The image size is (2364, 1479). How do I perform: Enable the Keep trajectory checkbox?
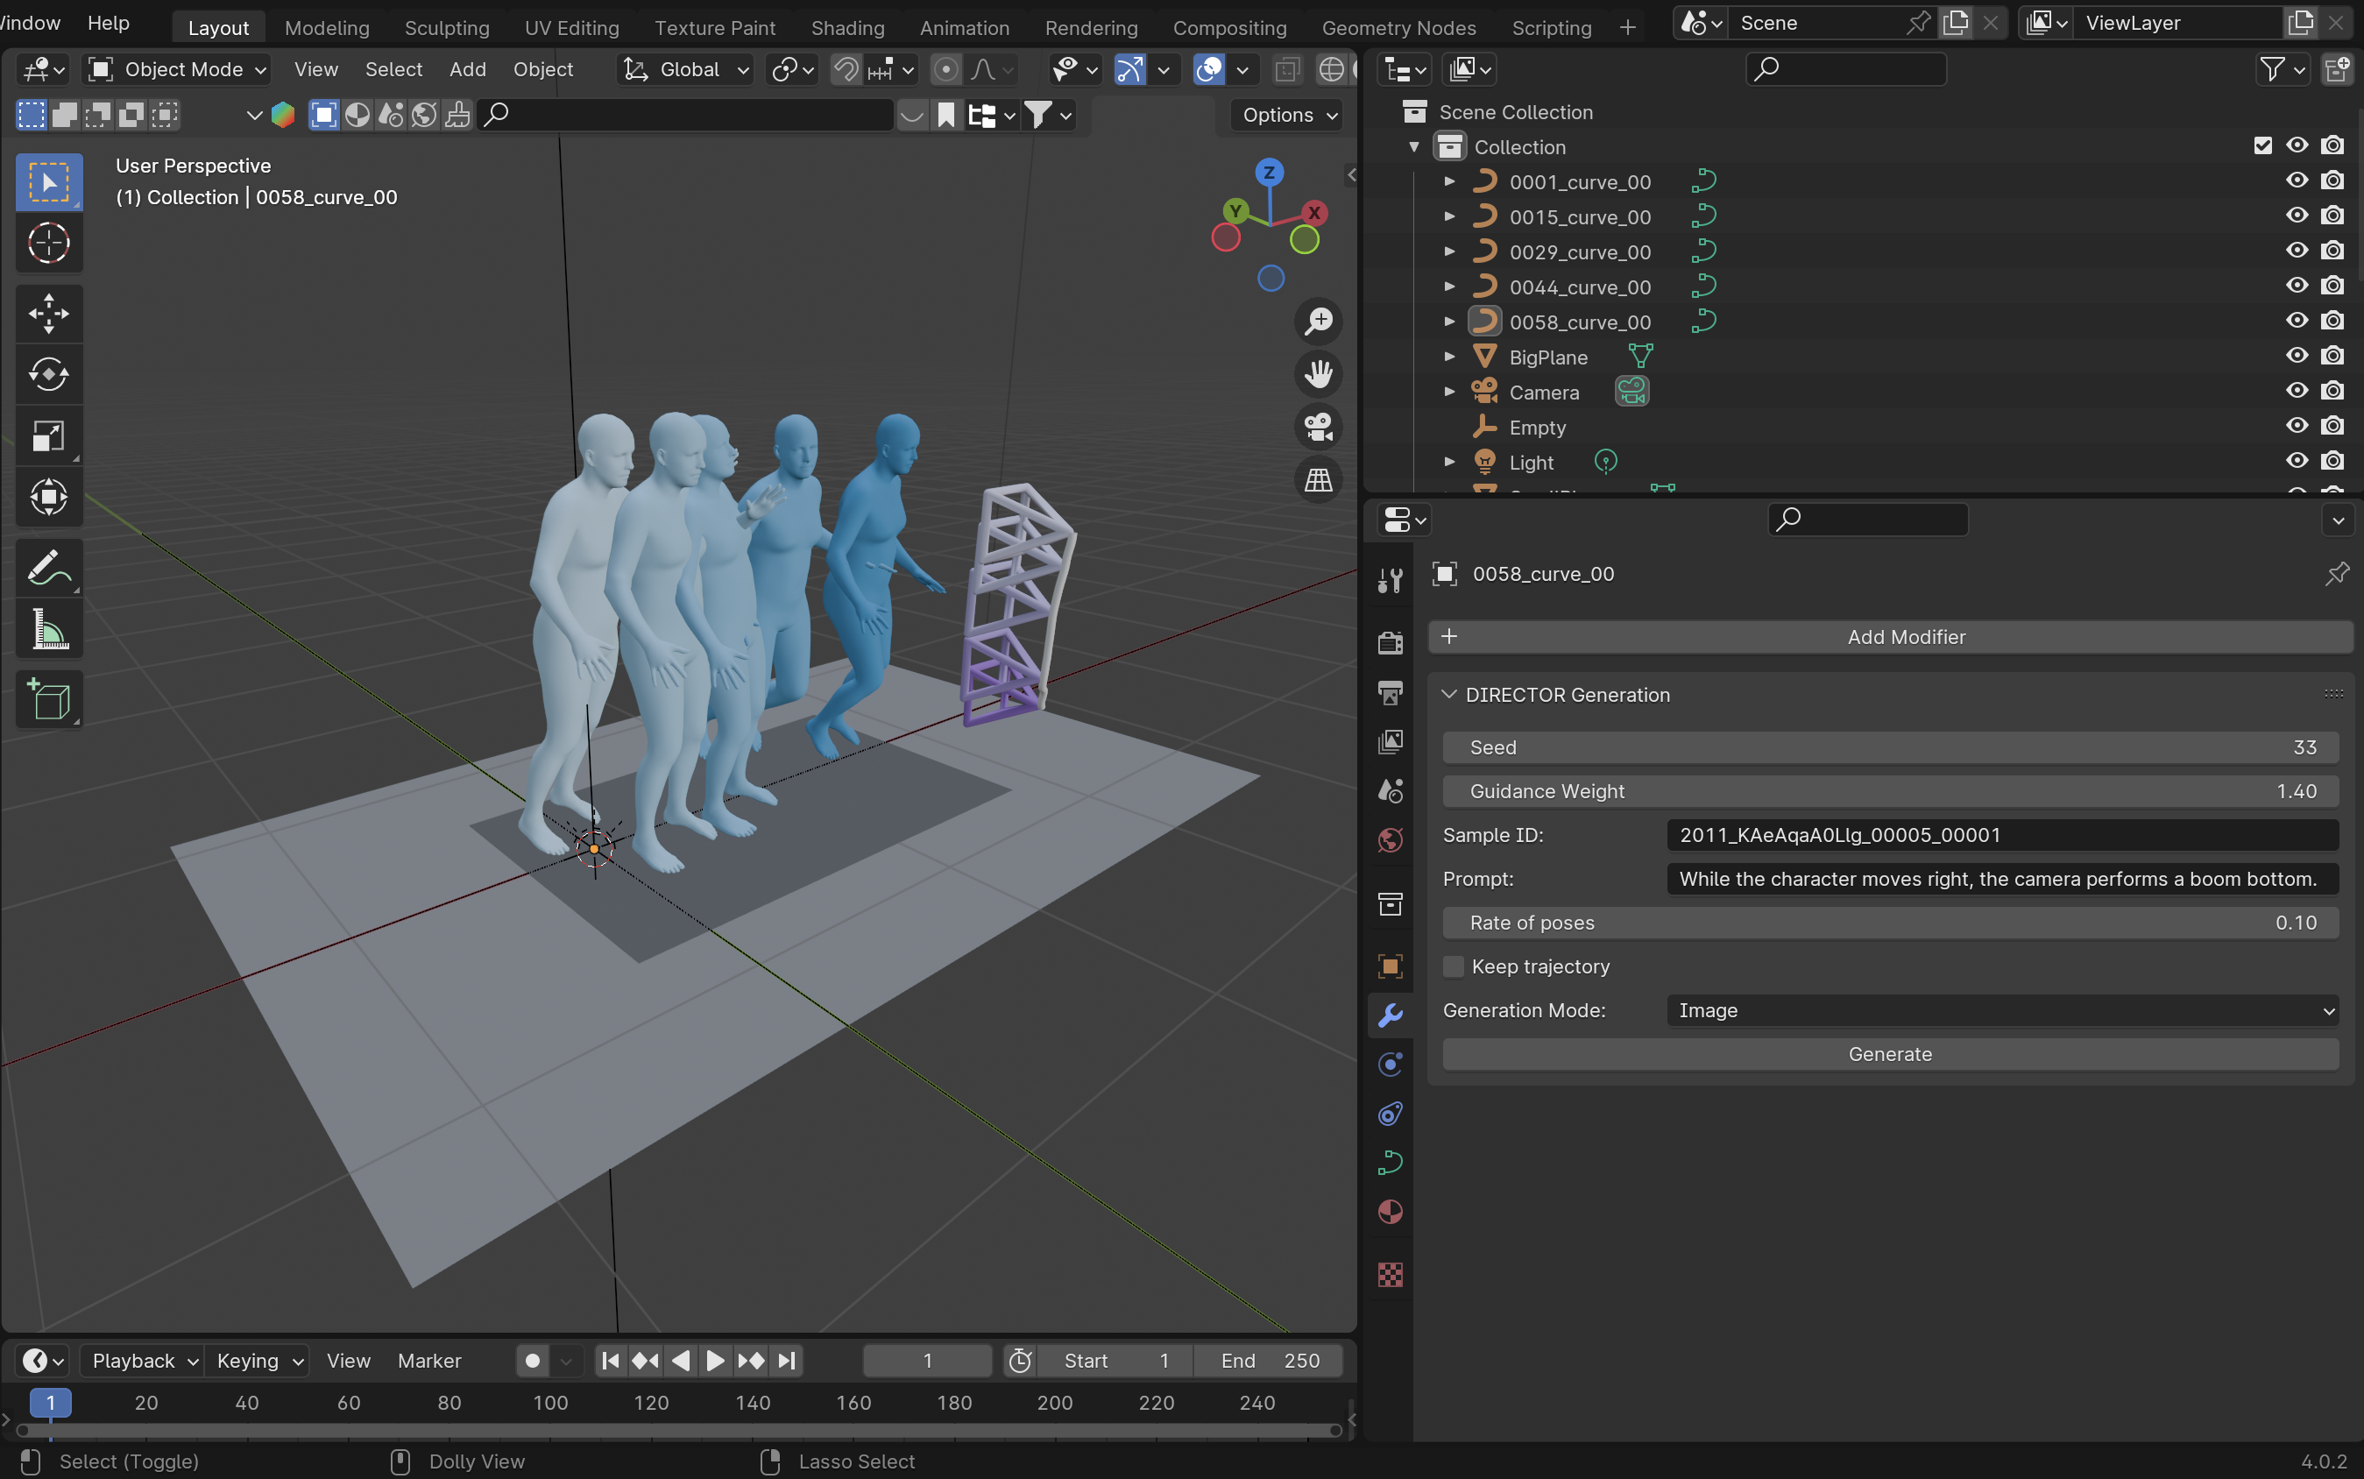click(x=1454, y=966)
